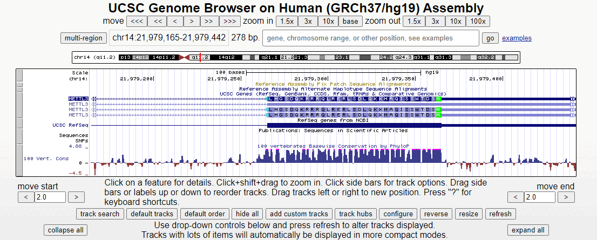Image resolution: width=597 pixels, height=240 pixels.
Task: Select the highlighted METTL3 gene label
Action: (78, 99)
